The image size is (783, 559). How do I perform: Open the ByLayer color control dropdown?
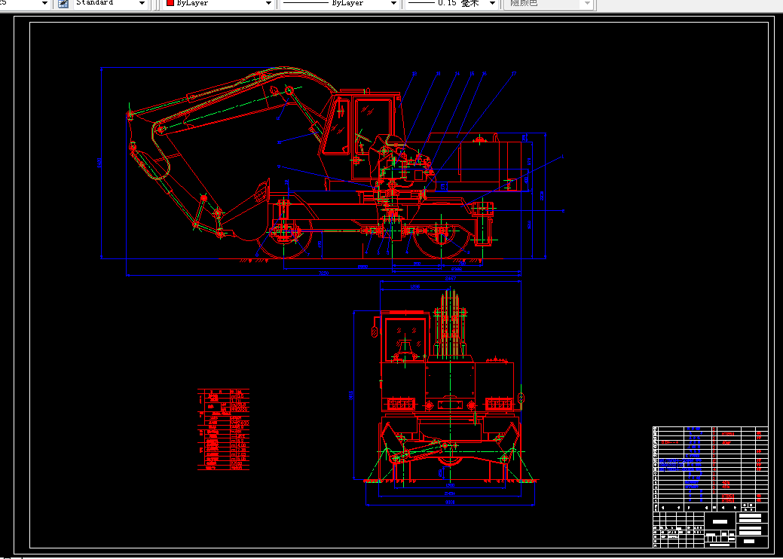click(269, 4)
